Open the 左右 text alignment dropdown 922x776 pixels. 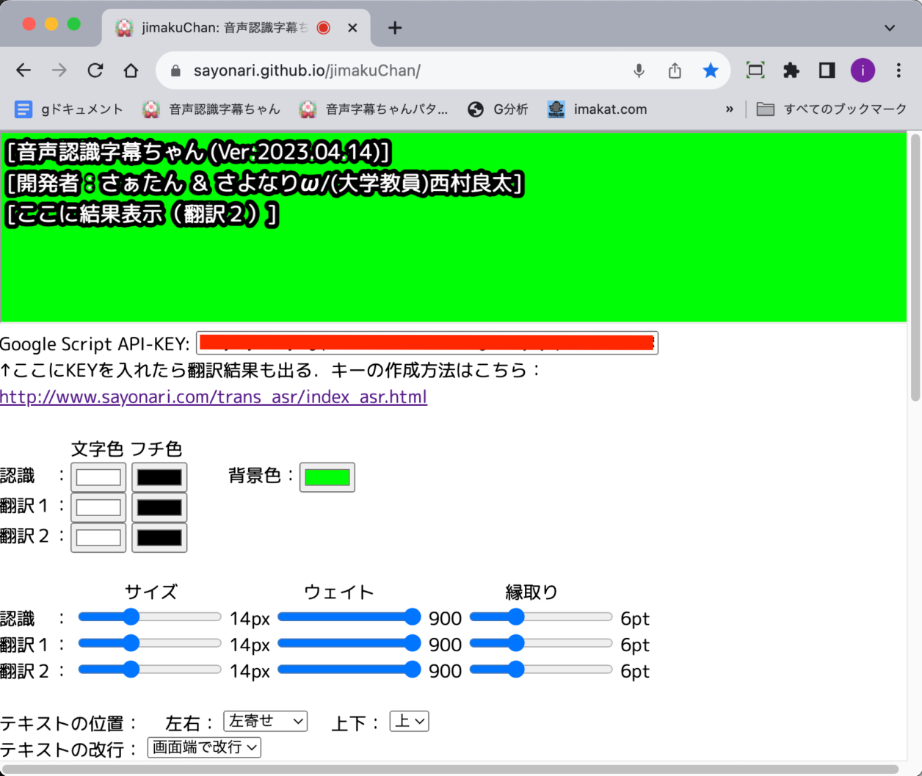tap(265, 722)
